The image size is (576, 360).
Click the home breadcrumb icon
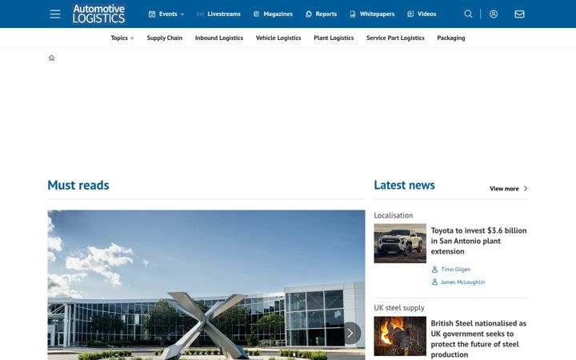point(51,58)
